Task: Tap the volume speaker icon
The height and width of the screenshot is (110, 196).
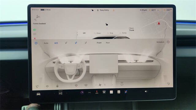Action: point(146,91)
